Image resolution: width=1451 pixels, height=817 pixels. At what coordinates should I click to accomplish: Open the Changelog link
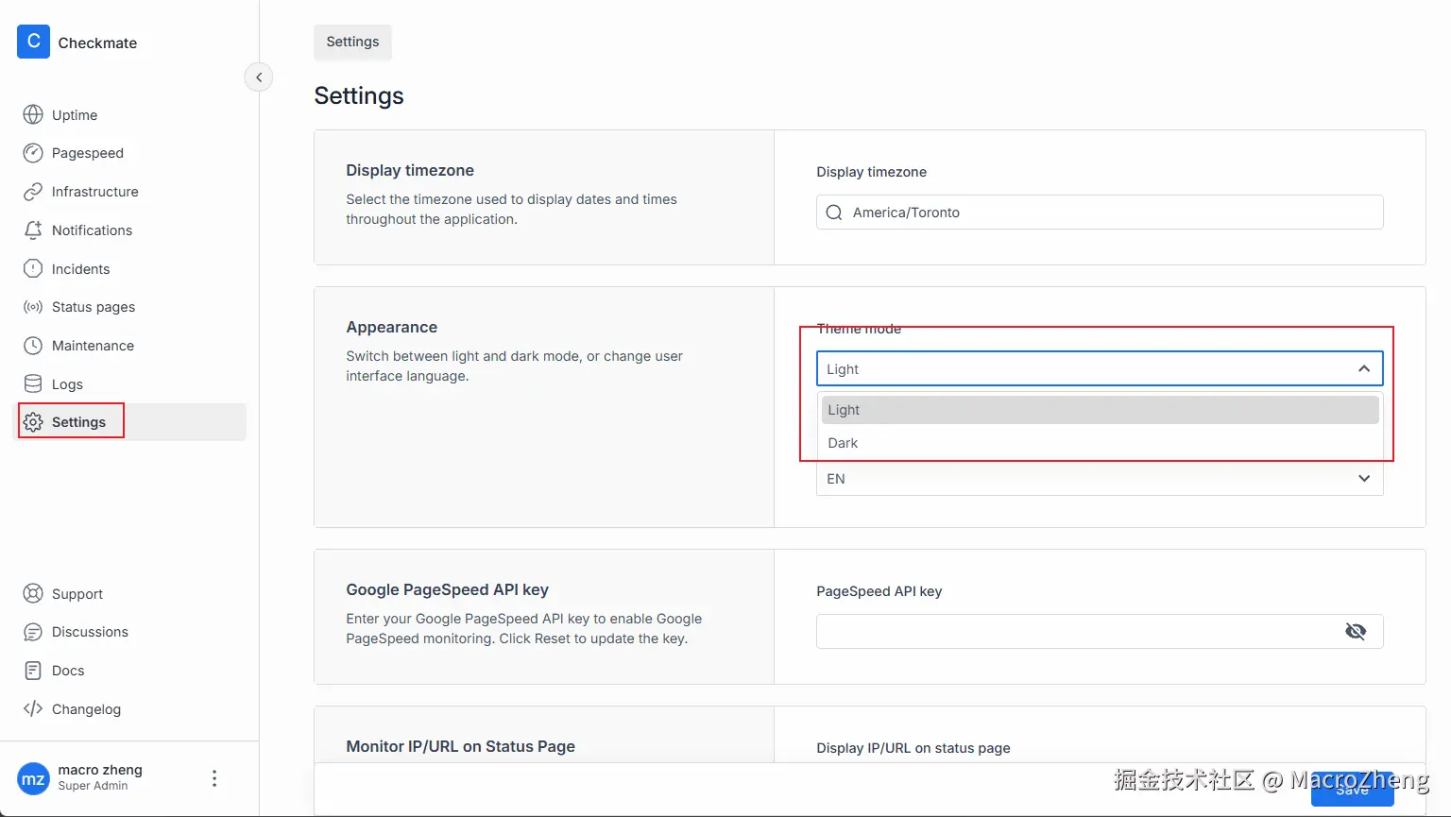point(85,709)
